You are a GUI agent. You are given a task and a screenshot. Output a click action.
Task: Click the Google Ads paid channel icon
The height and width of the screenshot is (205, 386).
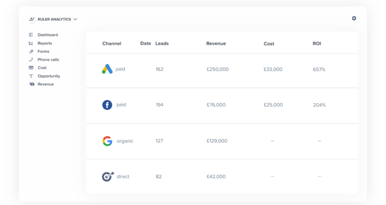107,69
